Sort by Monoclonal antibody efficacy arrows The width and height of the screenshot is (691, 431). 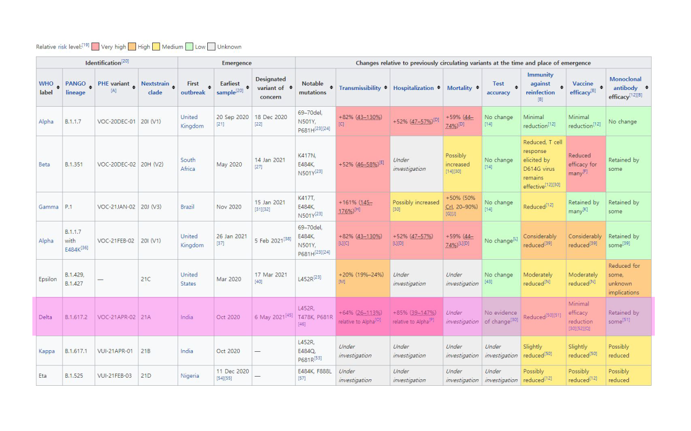647,88
